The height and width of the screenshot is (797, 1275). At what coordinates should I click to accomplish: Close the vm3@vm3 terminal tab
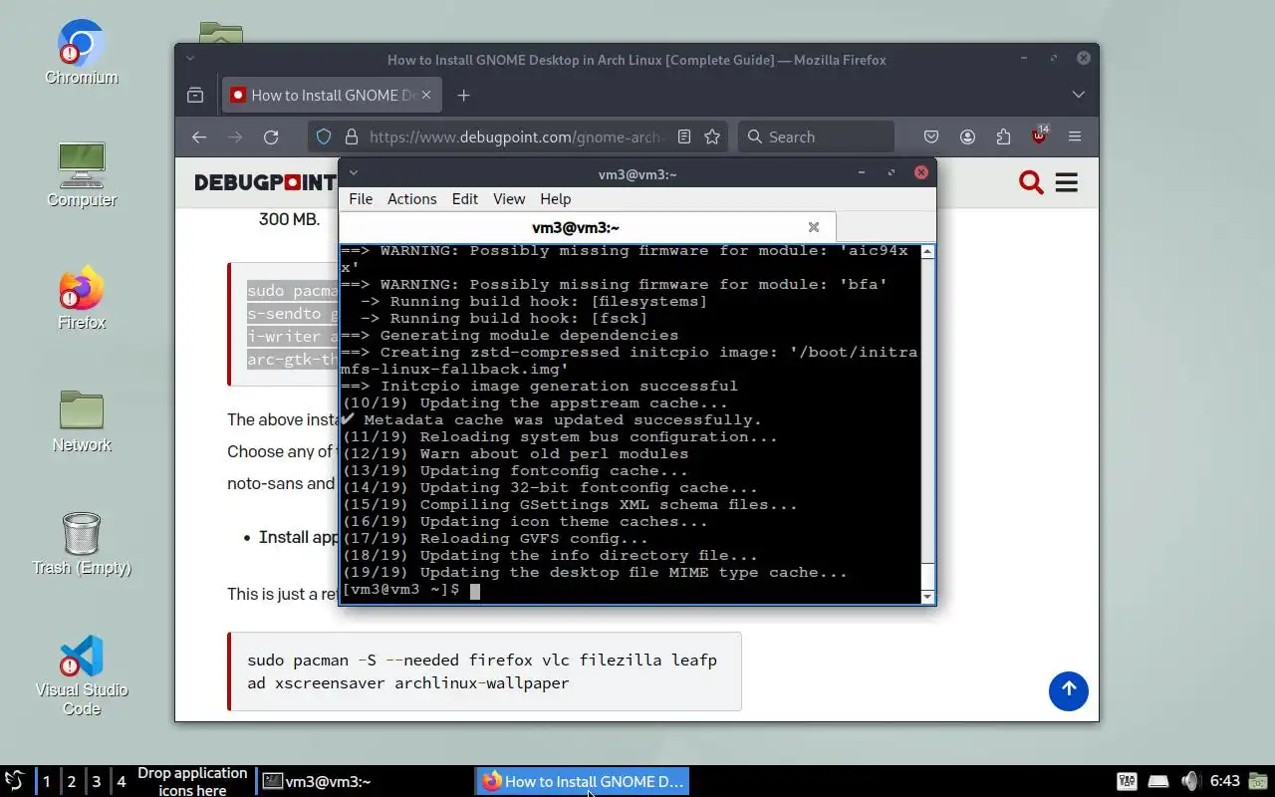click(x=814, y=227)
